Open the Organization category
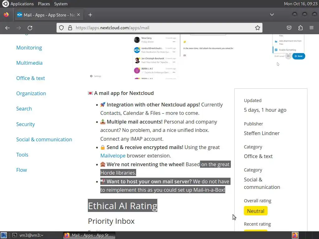Image resolution: width=319 pixels, height=239 pixels. (x=31, y=93)
